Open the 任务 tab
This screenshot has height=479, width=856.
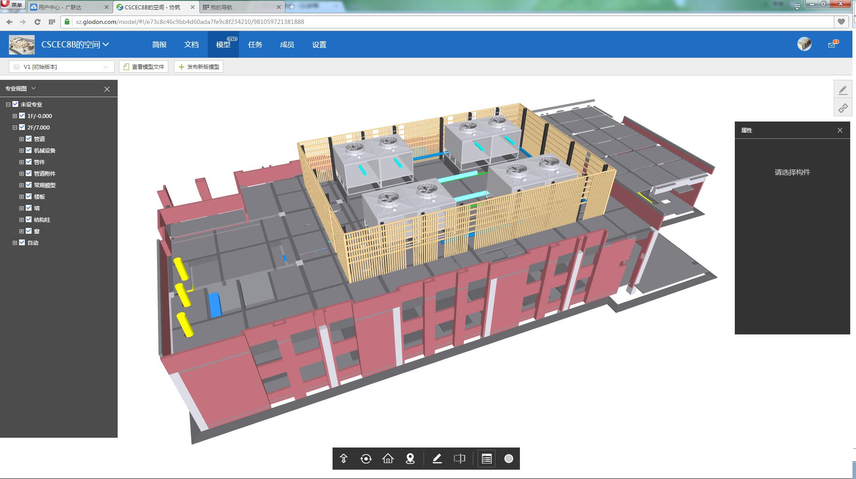pos(255,44)
